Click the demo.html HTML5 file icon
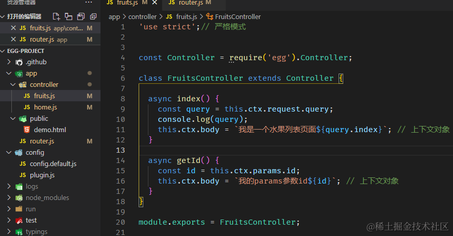 (27, 130)
